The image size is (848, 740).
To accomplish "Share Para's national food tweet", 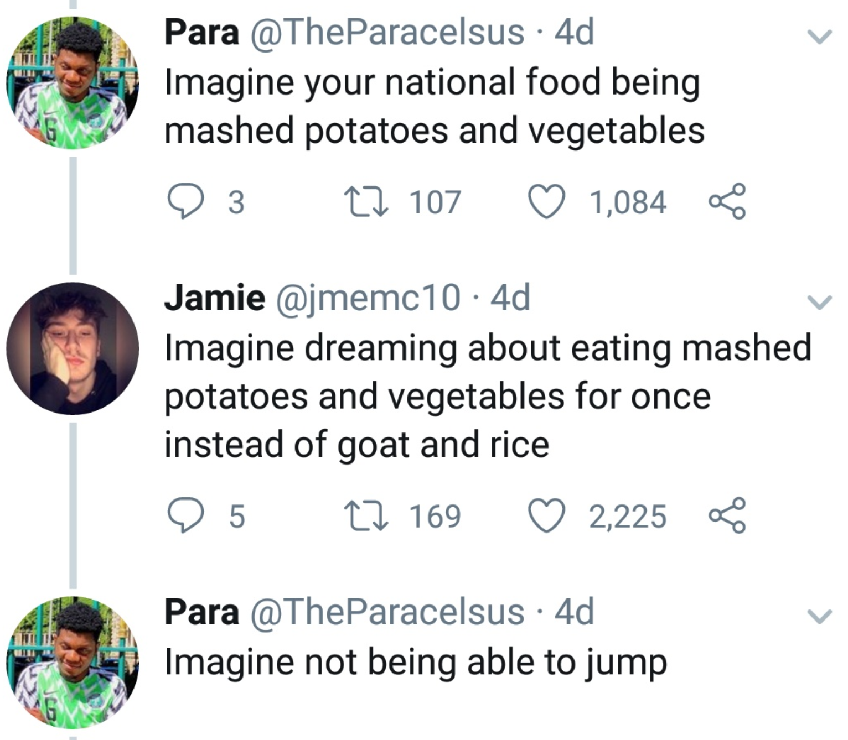I will (x=728, y=202).
